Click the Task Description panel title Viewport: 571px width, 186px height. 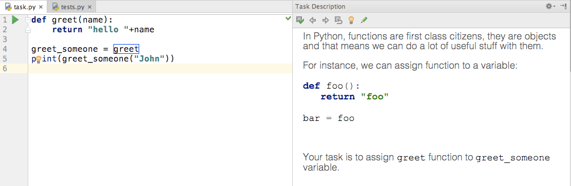(x=320, y=7)
